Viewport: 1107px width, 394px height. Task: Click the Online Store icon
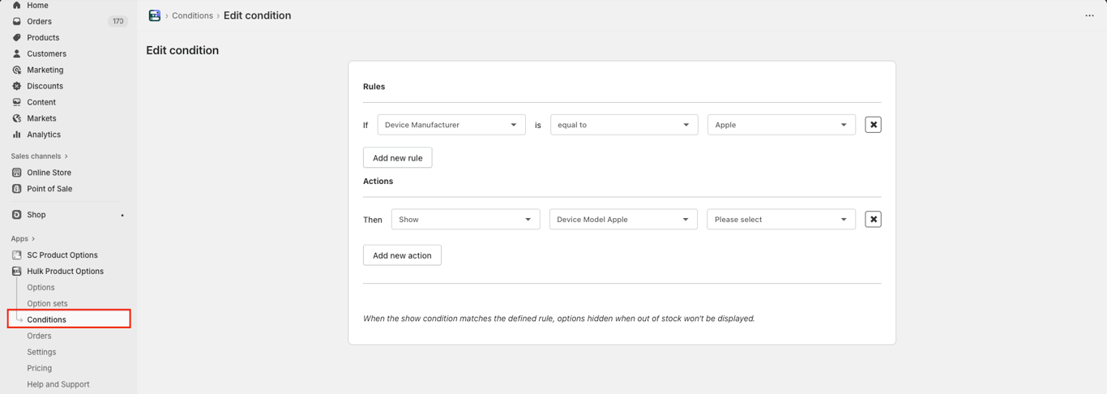16,173
